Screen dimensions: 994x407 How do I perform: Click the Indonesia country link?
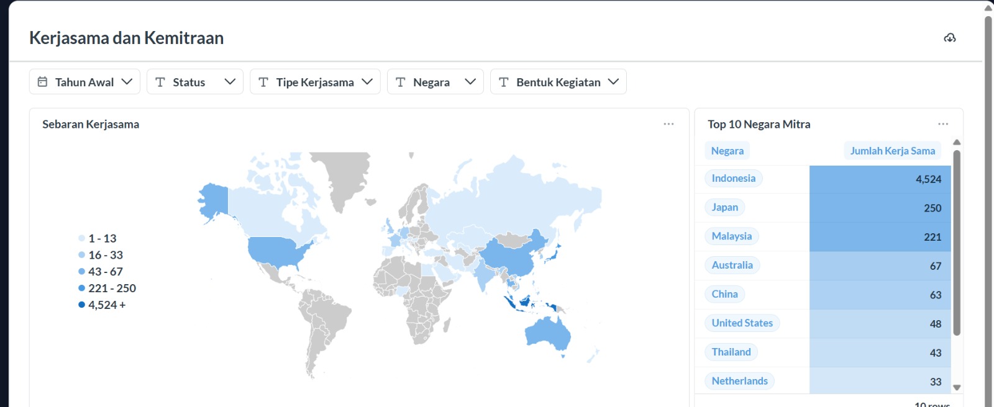(733, 179)
